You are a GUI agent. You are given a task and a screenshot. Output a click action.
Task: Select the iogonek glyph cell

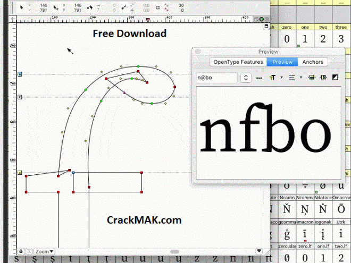point(323,231)
